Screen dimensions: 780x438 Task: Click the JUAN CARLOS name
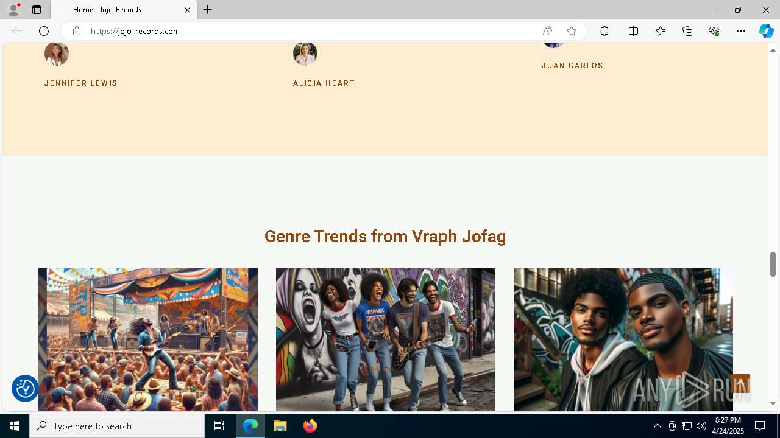[x=572, y=66]
